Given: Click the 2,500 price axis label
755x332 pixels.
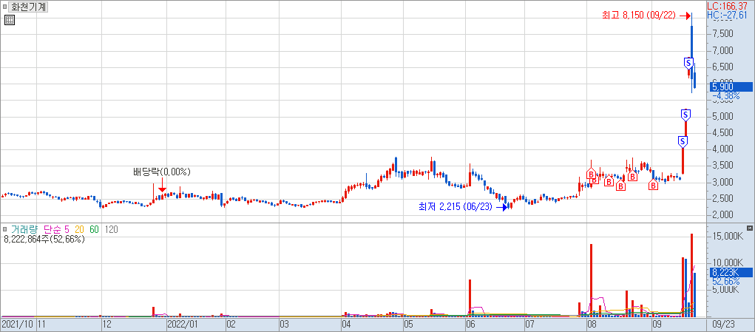Looking at the screenshot, I should [x=723, y=199].
